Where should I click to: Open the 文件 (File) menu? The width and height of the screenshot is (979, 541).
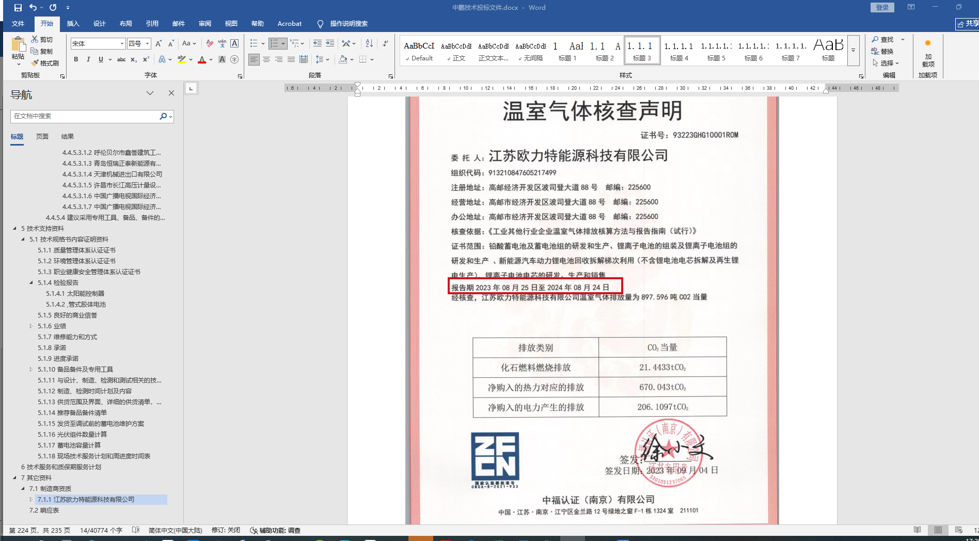coord(18,24)
